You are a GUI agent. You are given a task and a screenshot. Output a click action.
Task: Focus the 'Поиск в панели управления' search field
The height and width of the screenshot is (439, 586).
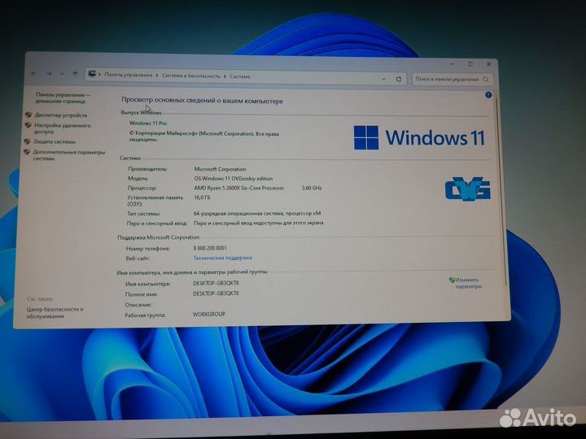click(453, 79)
